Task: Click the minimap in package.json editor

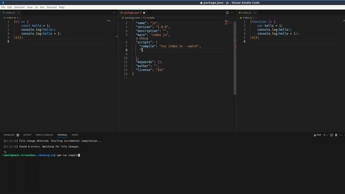Action: 229,22
